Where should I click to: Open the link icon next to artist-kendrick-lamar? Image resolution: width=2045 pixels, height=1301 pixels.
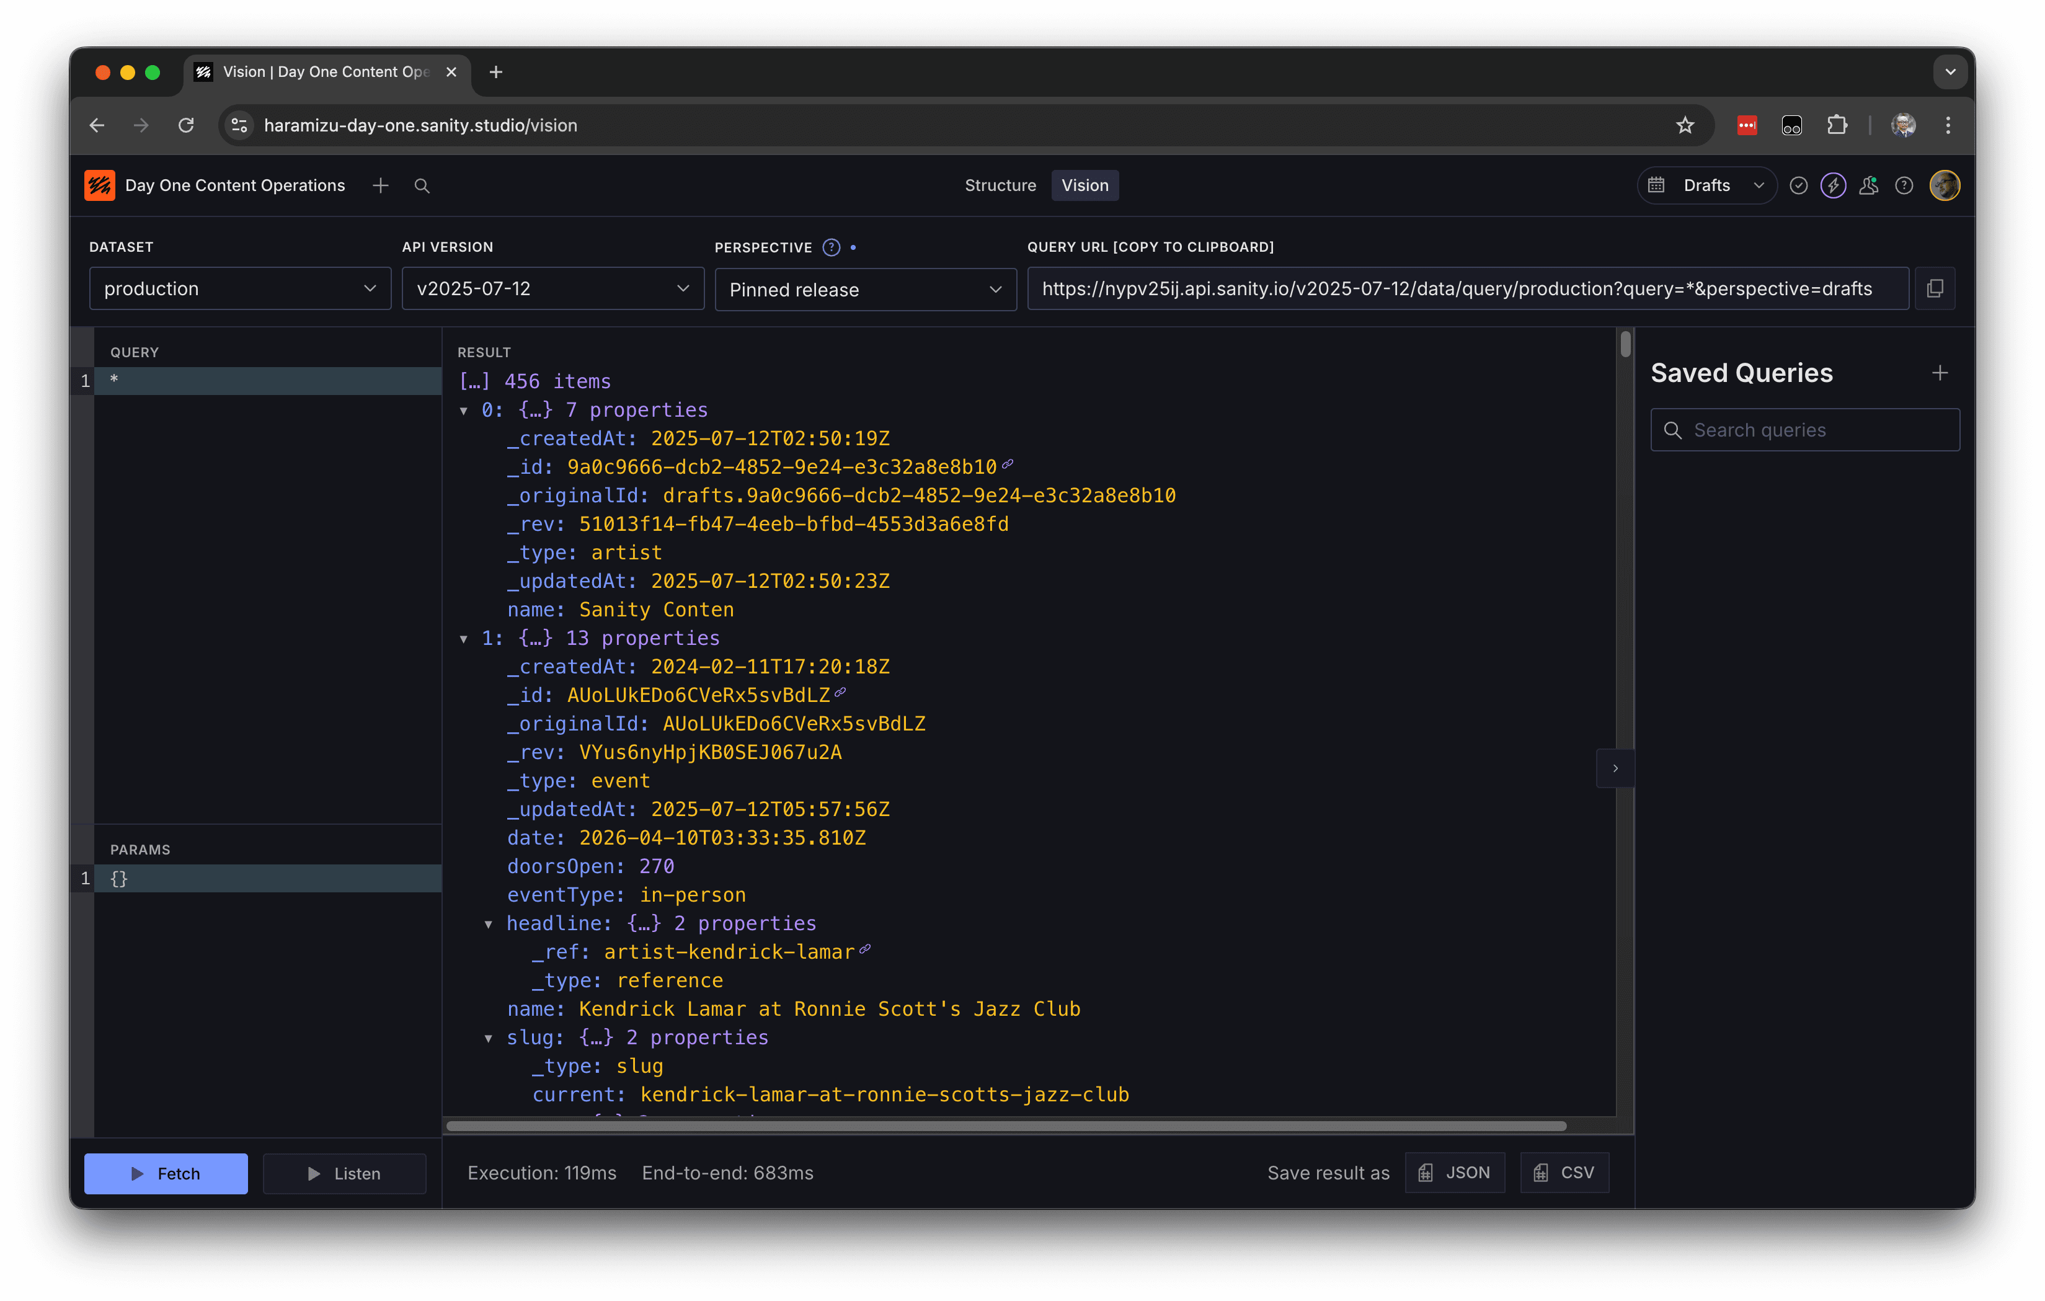pos(864,949)
